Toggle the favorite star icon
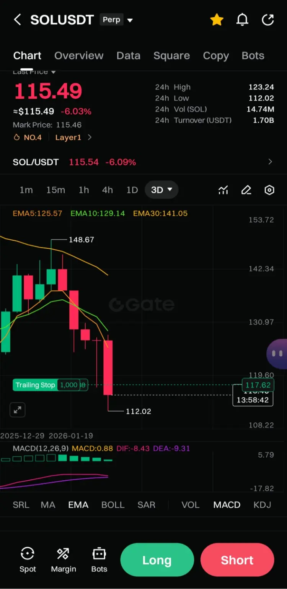Image resolution: width=287 pixels, height=589 pixels. click(x=217, y=20)
